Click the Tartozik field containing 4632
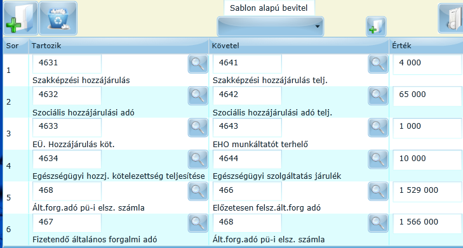 tap(67, 95)
